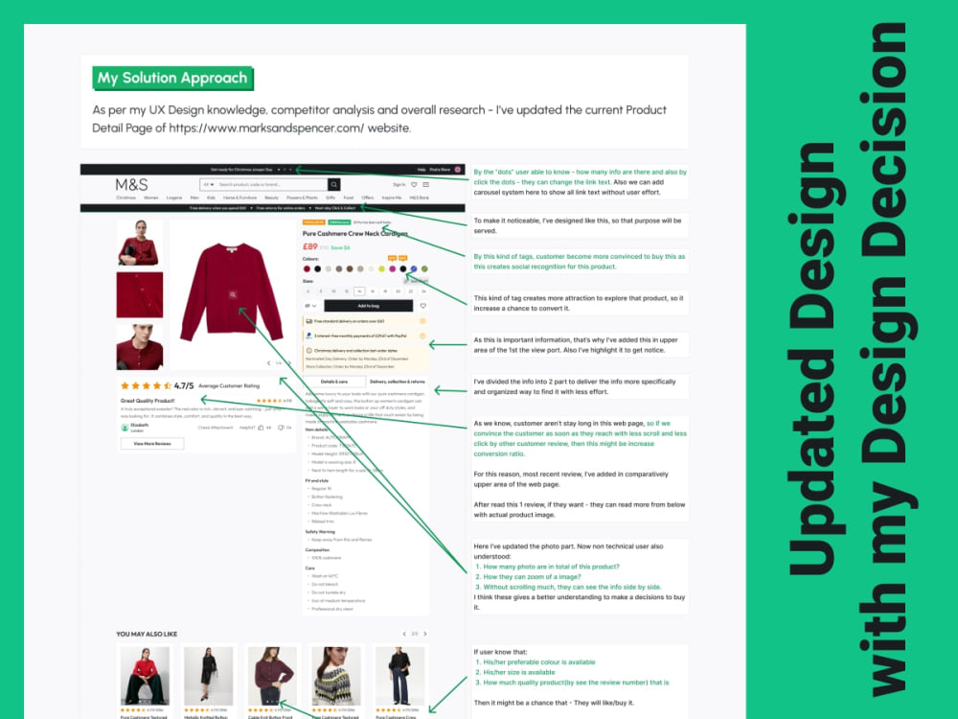Image resolution: width=958 pixels, height=719 pixels.
Task: Click the Find a Store link
Action: [x=440, y=170]
